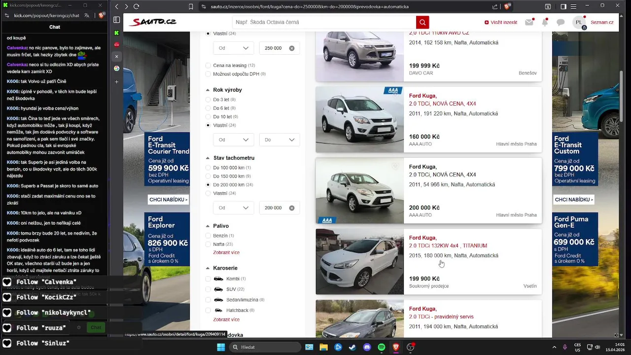631x355 pixels.
Task: Open File Explorer from taskbar
Action: pyautogui.click(x=323, y=347)
